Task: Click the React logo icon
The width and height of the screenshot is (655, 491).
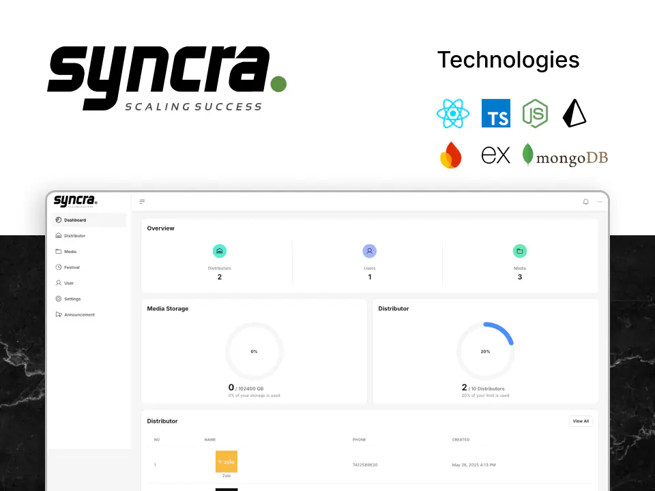Action: 453,114
